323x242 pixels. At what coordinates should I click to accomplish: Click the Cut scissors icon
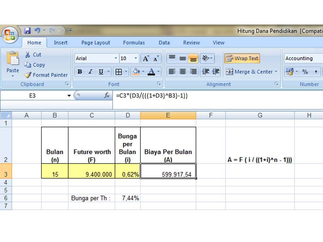pos(28,54)
